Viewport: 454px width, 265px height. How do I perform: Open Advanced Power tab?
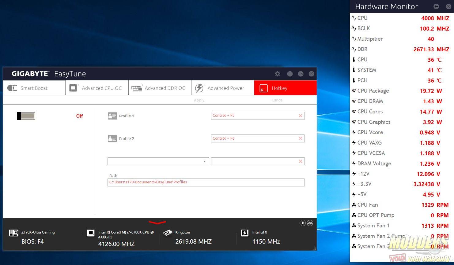pyautogui.click(x=223, y=88)
